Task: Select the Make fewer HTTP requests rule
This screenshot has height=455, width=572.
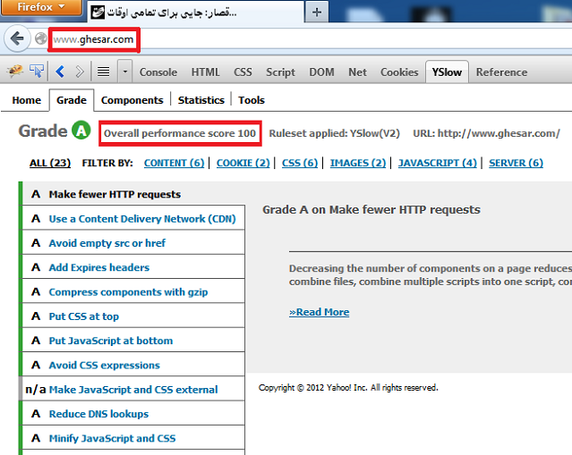Action: tap(133, 194)
